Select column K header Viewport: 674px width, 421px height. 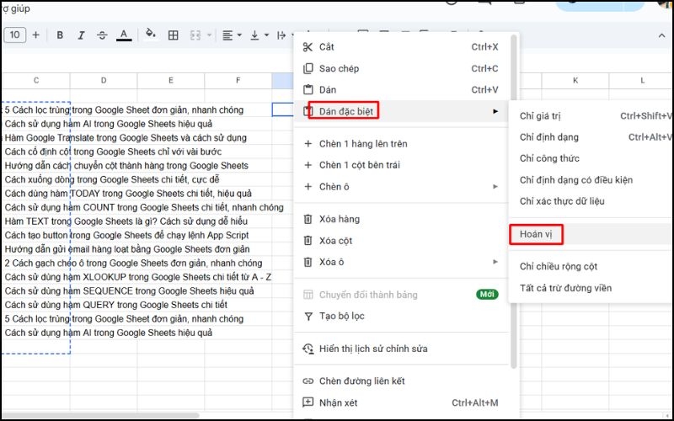[x=575, y=81]
